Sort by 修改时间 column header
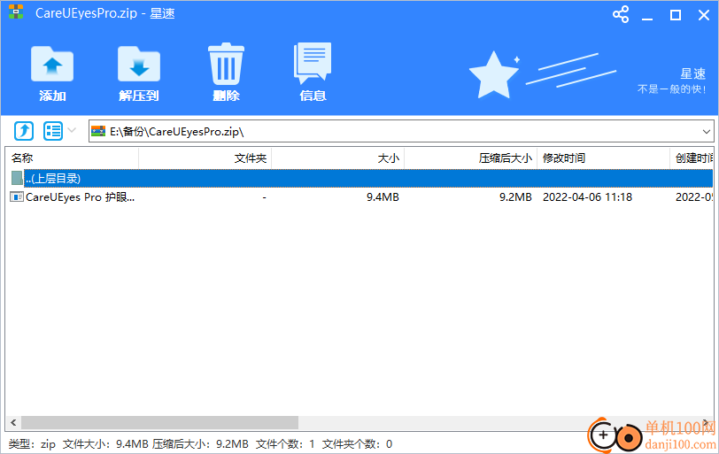 tap(604, 158)
